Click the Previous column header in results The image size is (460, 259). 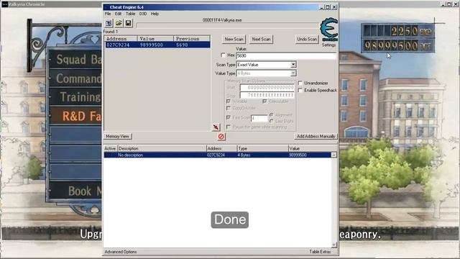pos(192,38)
